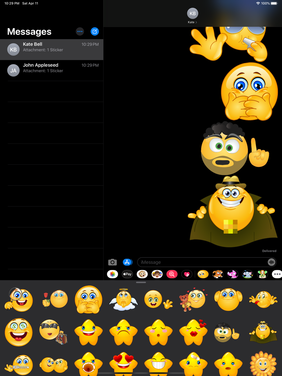Pick the praying angel emoji sticker
The width and height of the screenshot is (282, 376).
(x=124, y=299)
